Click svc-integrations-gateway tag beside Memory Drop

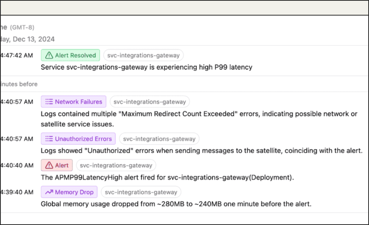coord(141,192)
